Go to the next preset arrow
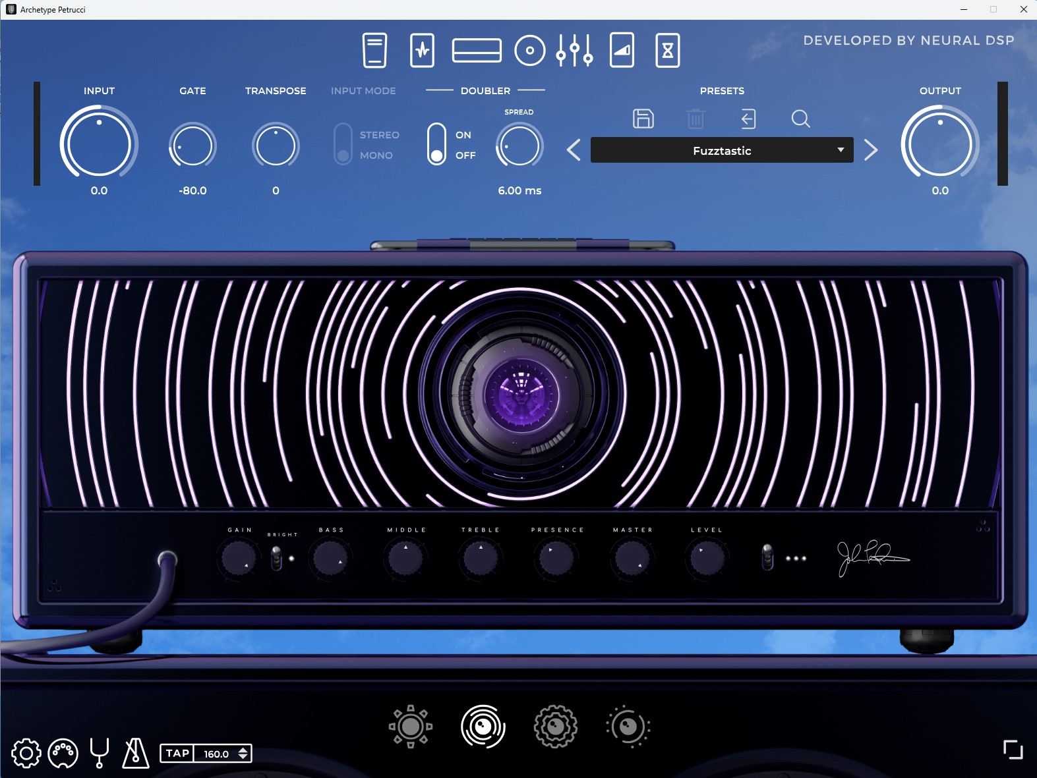The image size is (1037, 778). (x=871, y=150)
